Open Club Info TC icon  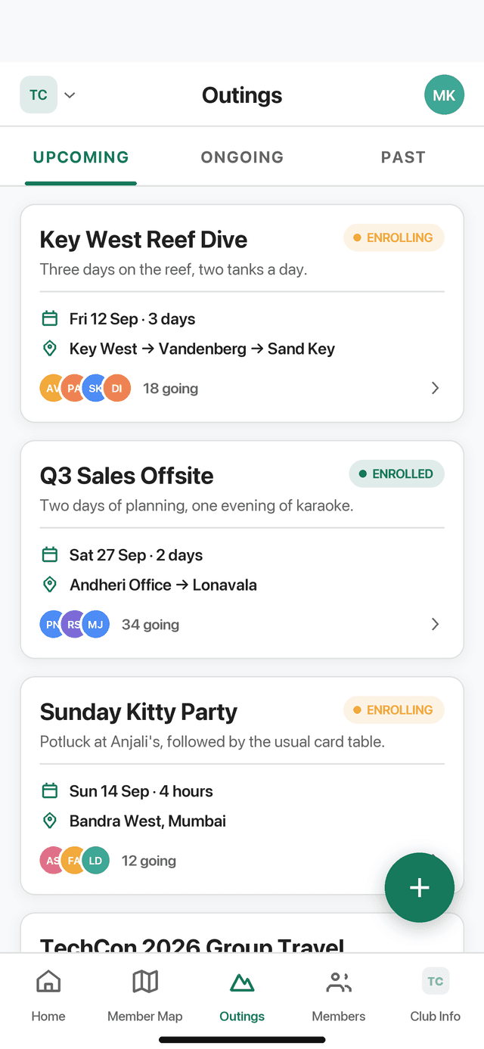(436, 981)
